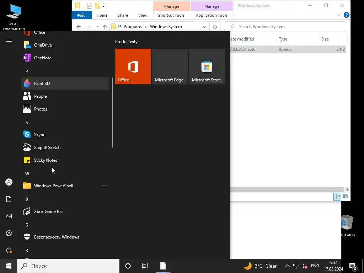
Task: Launch OneNote from the app list
Action: click(65, 58)
